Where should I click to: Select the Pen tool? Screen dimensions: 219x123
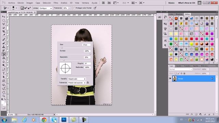click(4, 70)
